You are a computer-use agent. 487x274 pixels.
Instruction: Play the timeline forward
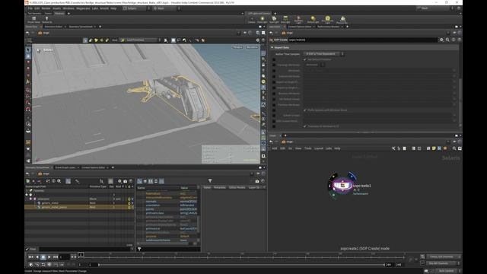point(49,257)
